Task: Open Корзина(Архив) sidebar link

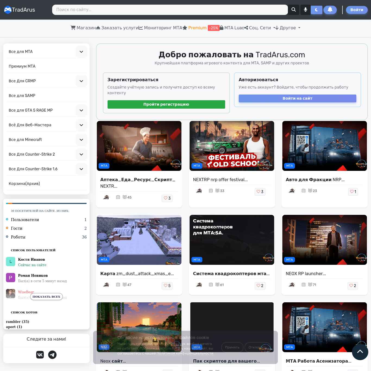Action: point(24,184)
